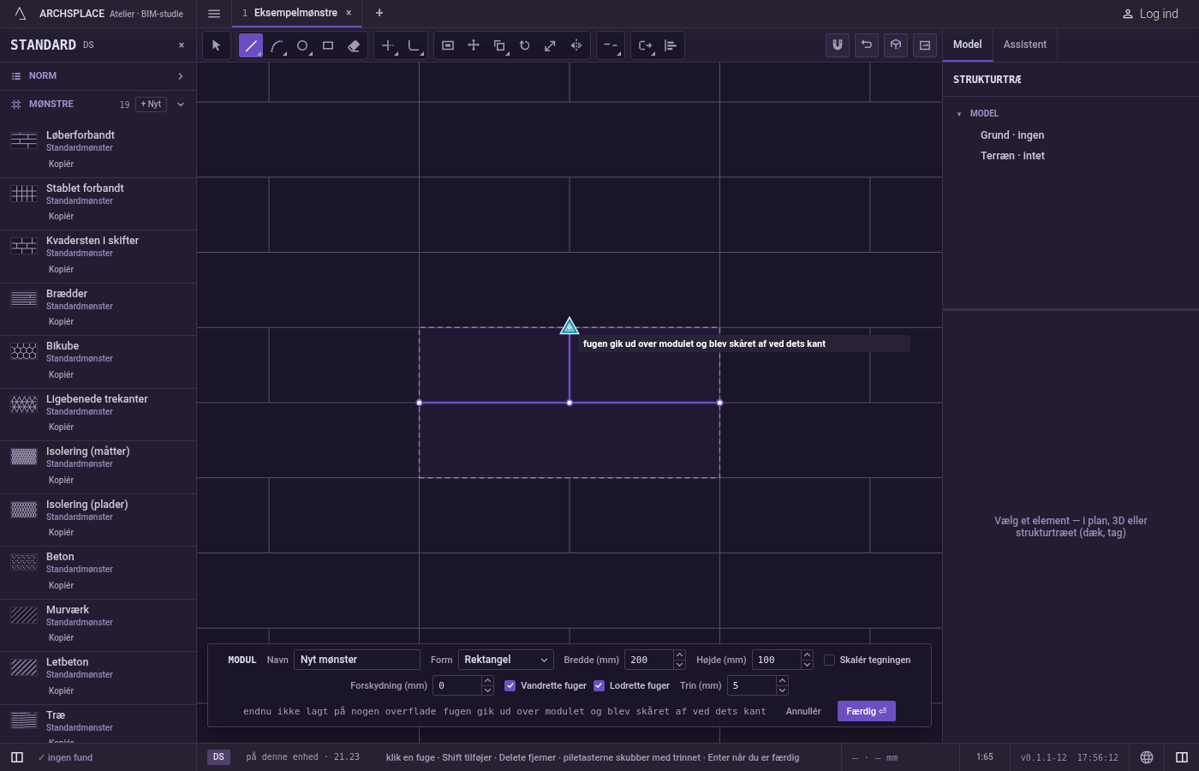The width and height of the screenshot is (1199, 771).
Task: Select the line drawing tool
Action: point(251,45)
